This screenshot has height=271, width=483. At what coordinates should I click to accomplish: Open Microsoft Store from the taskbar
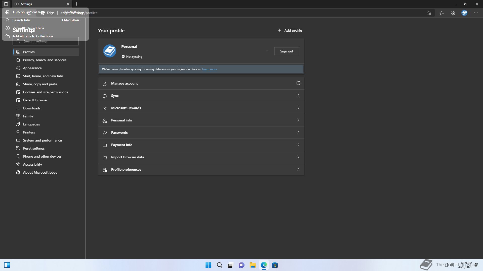coord(275,265)
